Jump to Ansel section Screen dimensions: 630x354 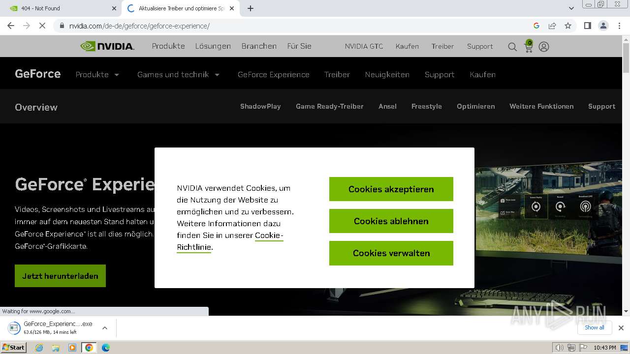387,106
